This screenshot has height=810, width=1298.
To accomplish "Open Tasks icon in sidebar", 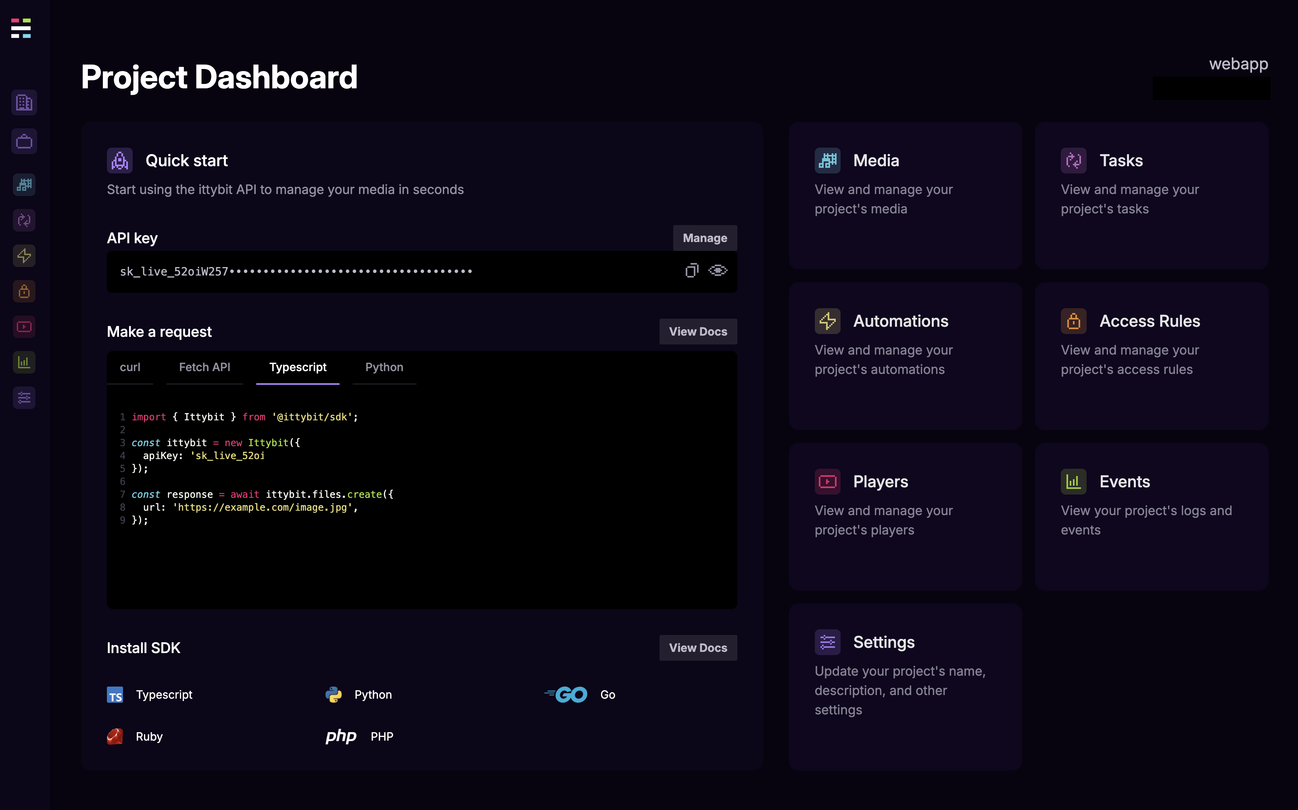I will pyautogui.click(x=24, y=220).
